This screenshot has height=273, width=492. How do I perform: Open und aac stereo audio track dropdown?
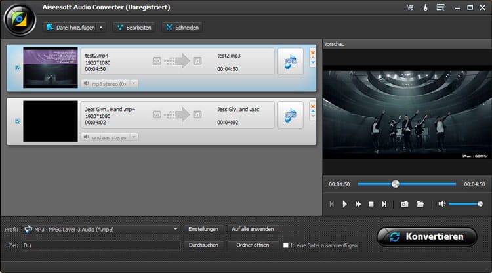[x=134, y=137]
